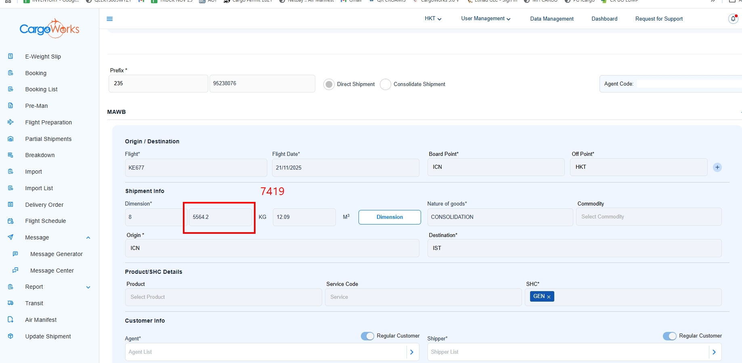The image size is (742, 363).
Task: Click the weight field showing 5564.2
Action: (x=220, y=217)
